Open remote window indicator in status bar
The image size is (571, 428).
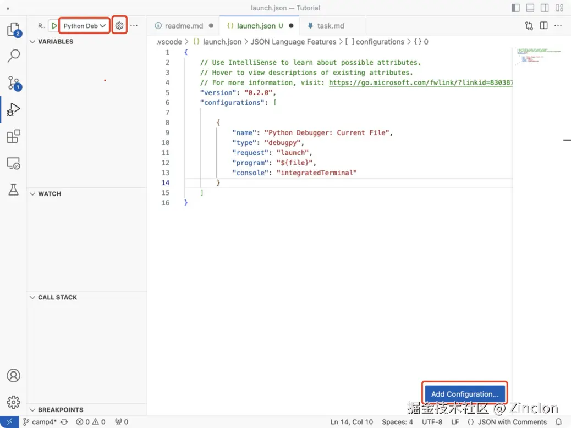coord(9,422)
